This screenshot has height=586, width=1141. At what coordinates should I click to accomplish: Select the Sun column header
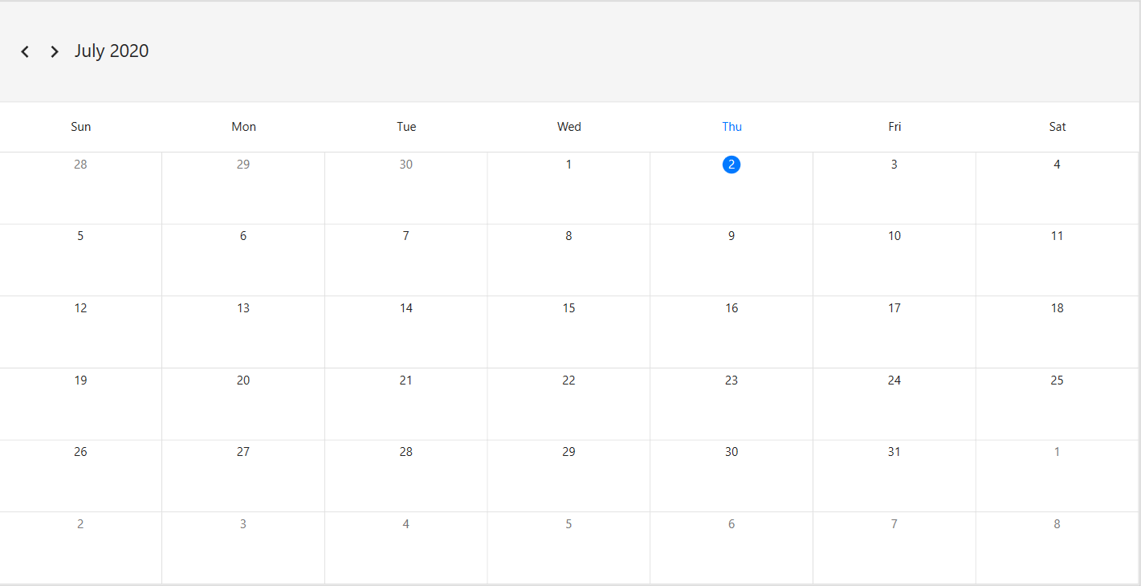[x=81, y=127]
